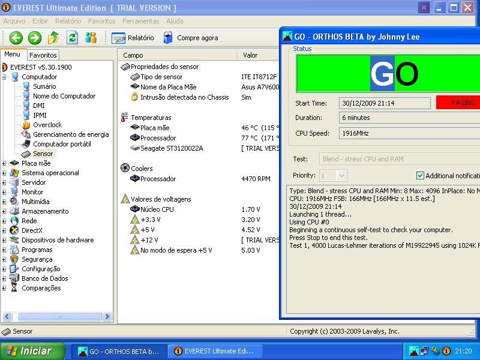This screenshot has height=360, width=480.
Task: Open the Relatório menu
Action: coord(68,21)
